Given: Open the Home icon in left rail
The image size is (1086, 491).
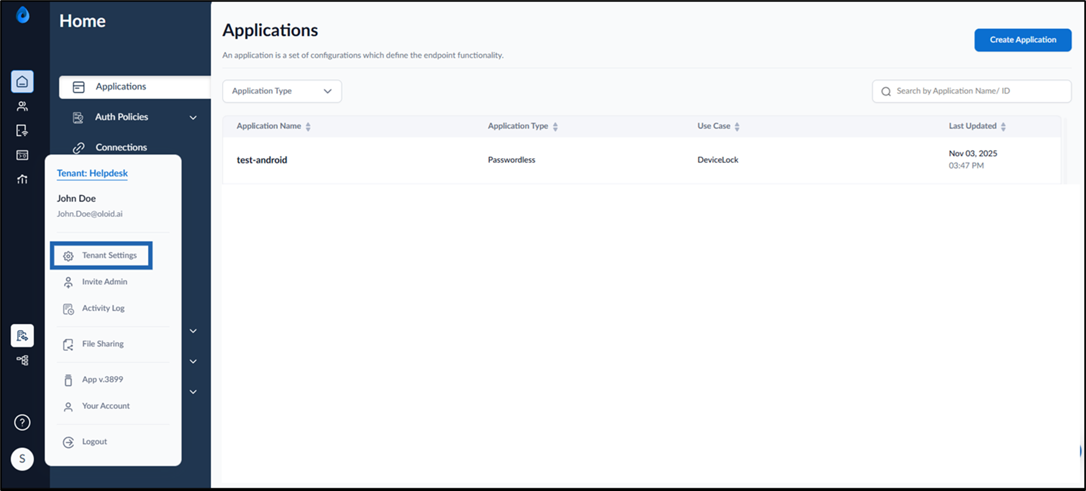Looking at the screenshot, I should tap(22, 82).
